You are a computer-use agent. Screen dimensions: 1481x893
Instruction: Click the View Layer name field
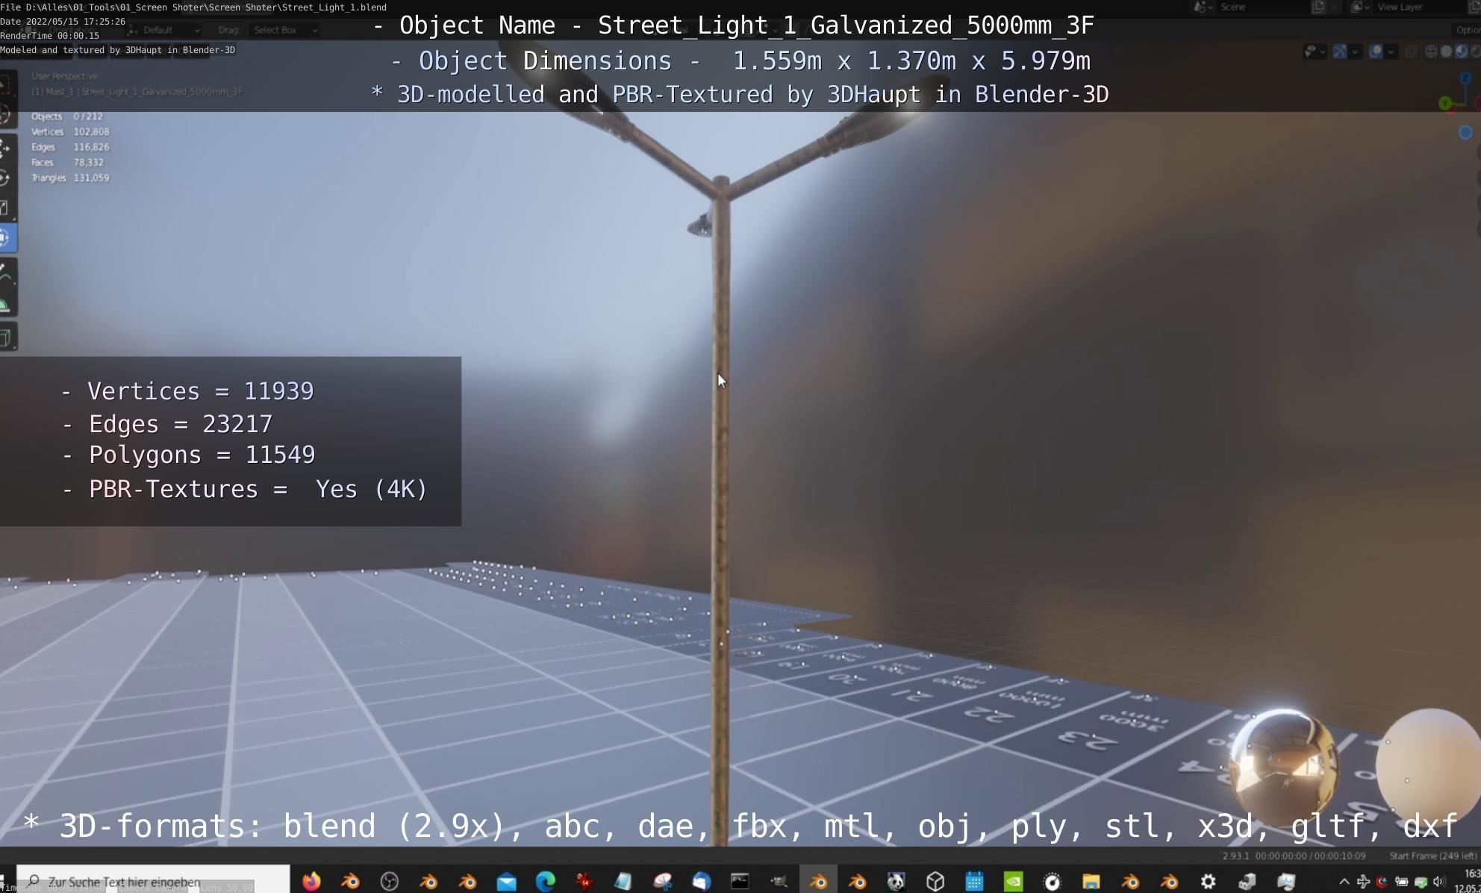[x=1420, y=7]
